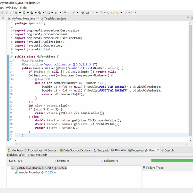Click the green JUnit progress bar
The width and height of the screenshot is (193, 193).
[x=172, y=160]
